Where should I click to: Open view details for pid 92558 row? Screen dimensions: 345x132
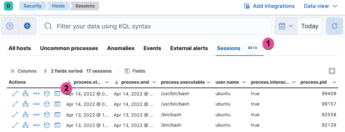tap(15, 114)
